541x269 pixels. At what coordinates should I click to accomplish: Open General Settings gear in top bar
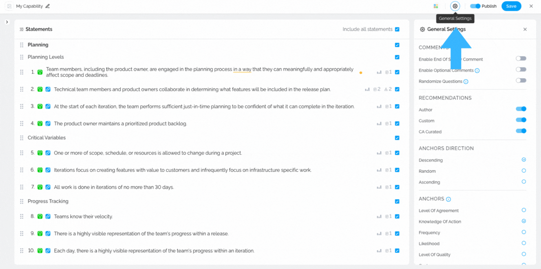coord(455,6)
